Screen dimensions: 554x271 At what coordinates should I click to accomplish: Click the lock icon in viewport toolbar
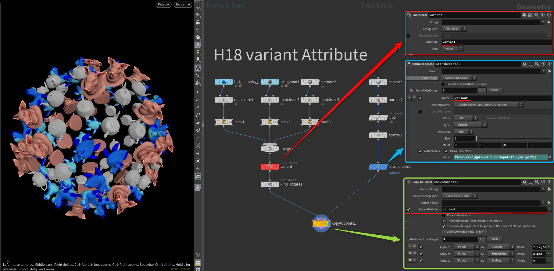click(198, 22)
